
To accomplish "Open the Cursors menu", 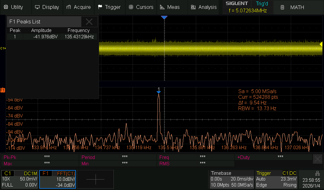I will (141, 7).
